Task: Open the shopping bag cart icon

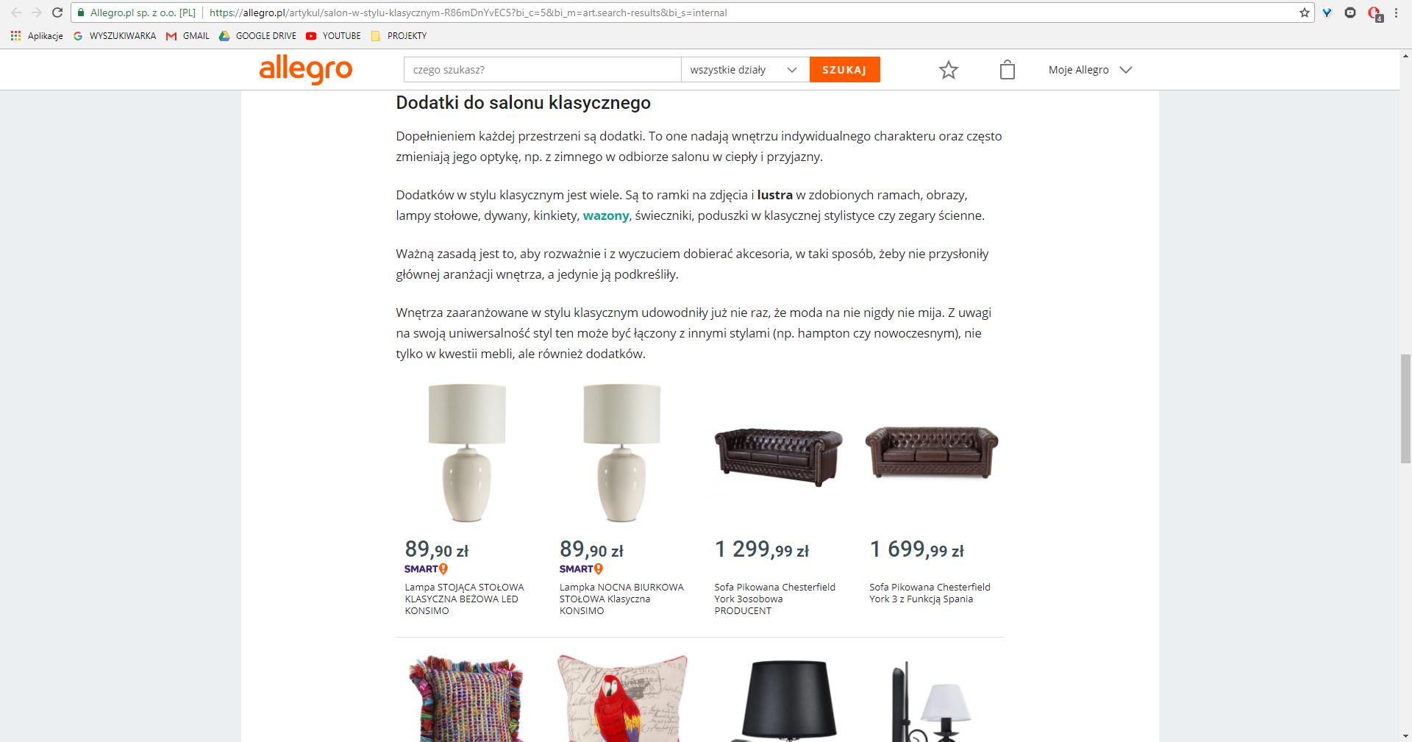Action: [1008, 70]
